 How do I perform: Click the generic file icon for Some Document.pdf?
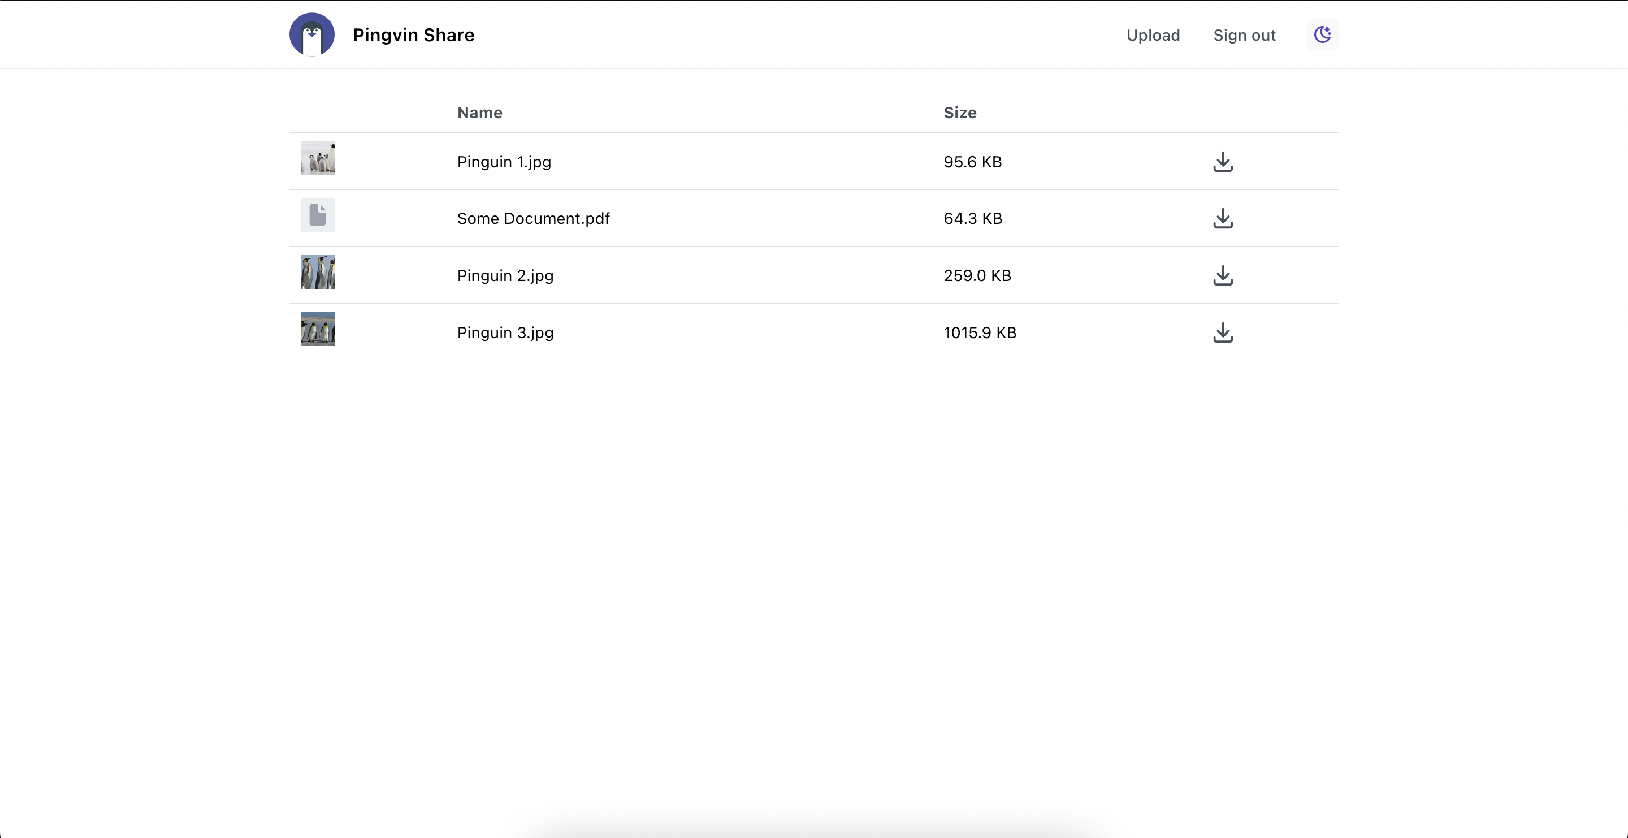pos(317,215)
